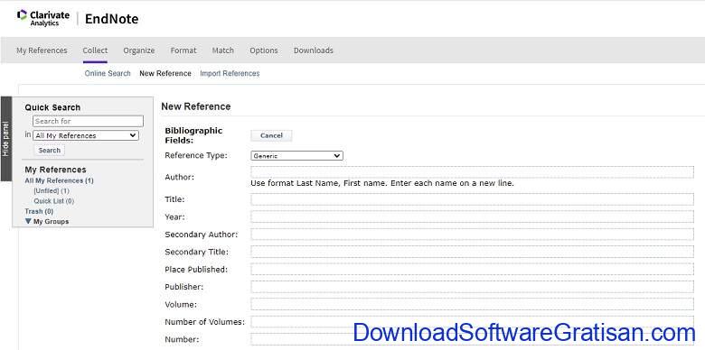Screen dimensions: 705x350
Task: Open All My References (1) group
Action: (x=60, y=180)
